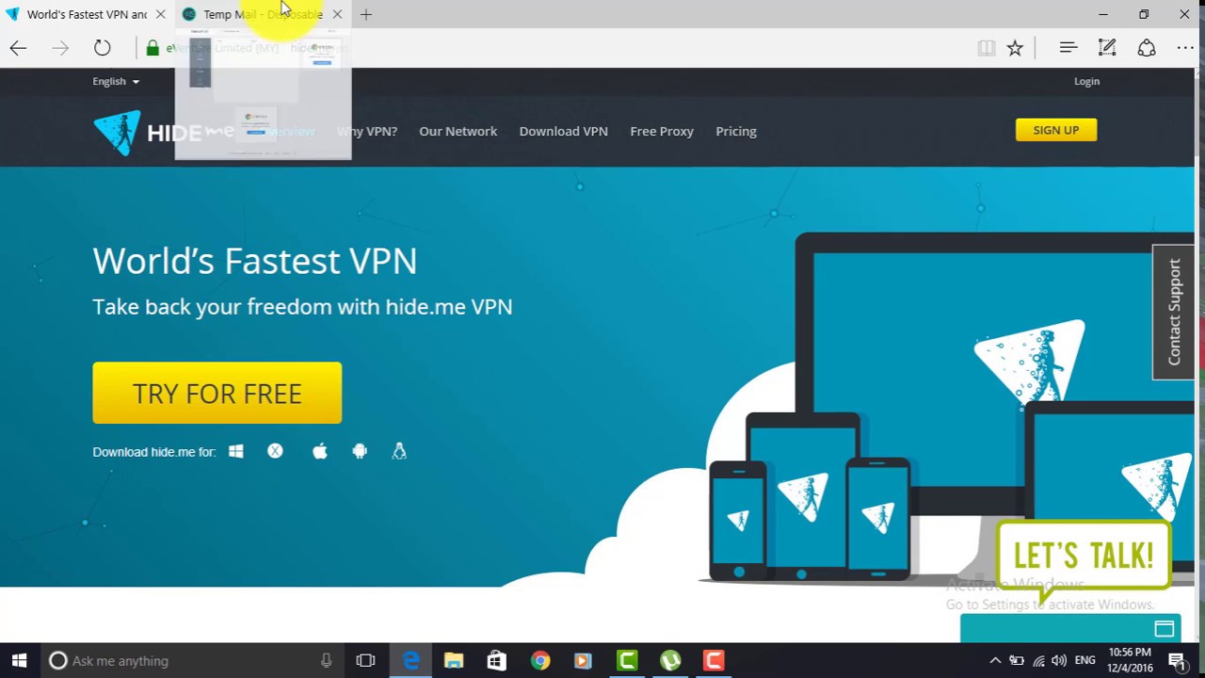Download hide.me for Windows icon
The width and height of the screenshot is (1205, 678).
coord(235,452)
